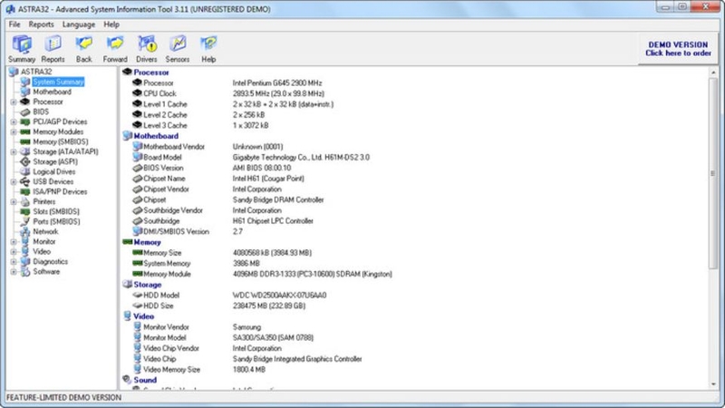The image size is (725, 408).
Task: Expand the Diagnostics tree node
Action: pos(14,262)
